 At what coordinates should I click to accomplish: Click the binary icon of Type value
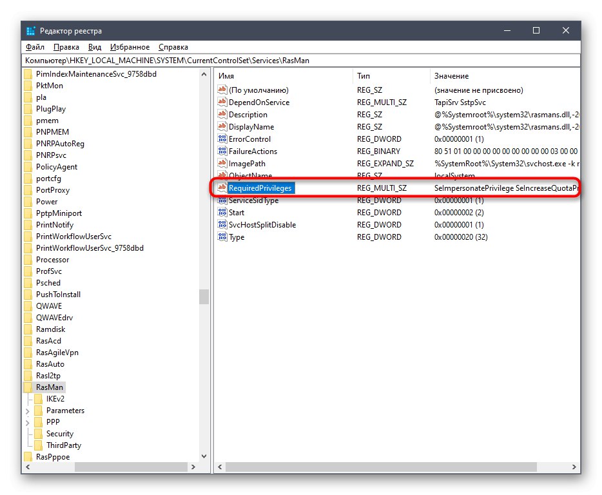[222, 237]
